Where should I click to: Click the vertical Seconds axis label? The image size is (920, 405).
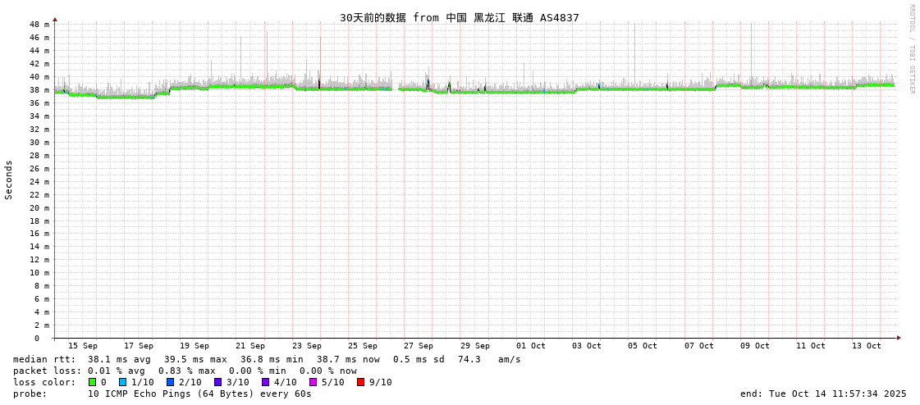9,180
